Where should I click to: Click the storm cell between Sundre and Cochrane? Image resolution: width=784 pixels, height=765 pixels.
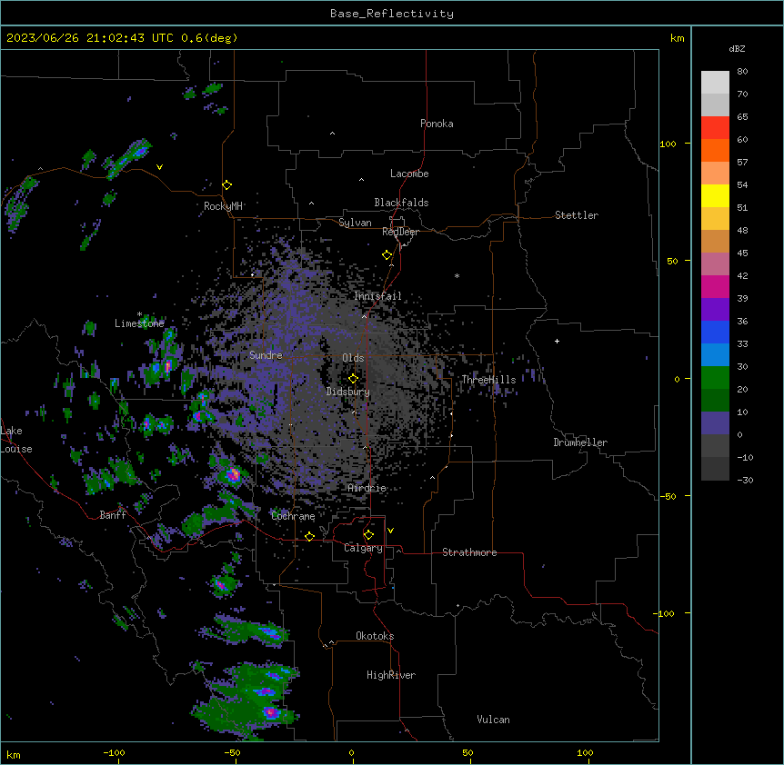click(232, 474)
